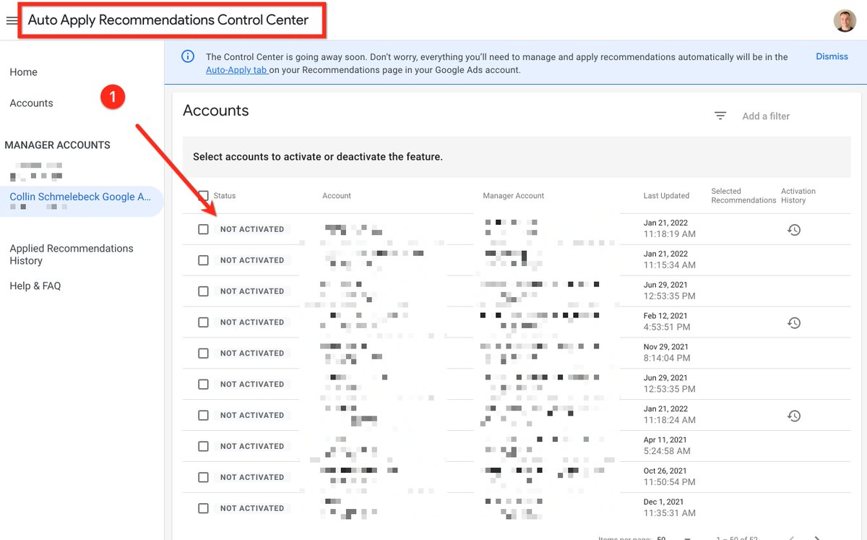Check the account updated Nov 29, 2021
This screenshot has height=540, width=867.
tap(203, 353)
